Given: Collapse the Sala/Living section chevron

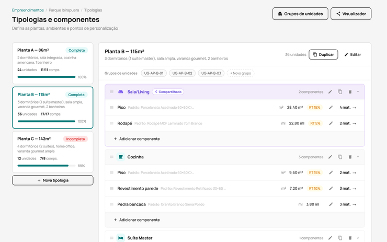Looking at the screenshot, I should tap(358, 92).
